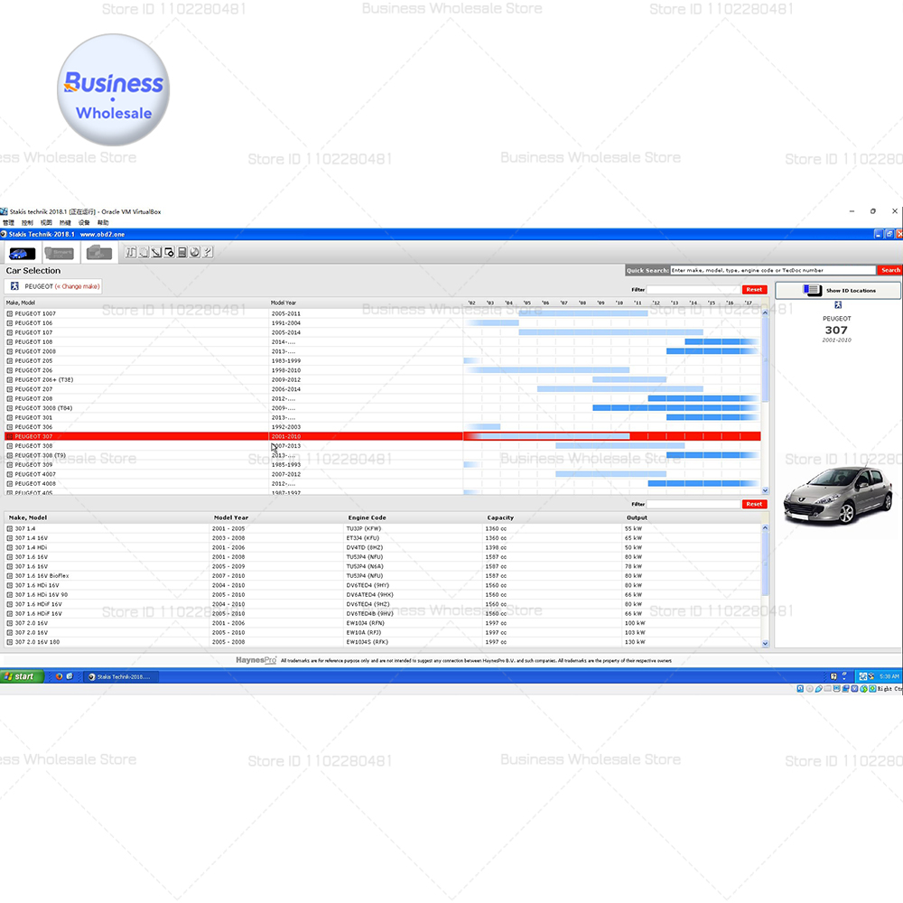The width and height of the screenshot is (903, 903).
Task: Click the model list vertical scrollbar thumb
Action: [766, 358]
